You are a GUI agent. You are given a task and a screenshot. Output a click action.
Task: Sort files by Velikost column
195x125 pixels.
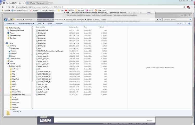[101, 27]
